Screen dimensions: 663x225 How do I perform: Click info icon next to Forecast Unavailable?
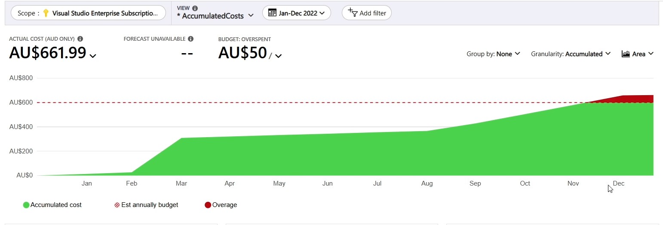191,39
